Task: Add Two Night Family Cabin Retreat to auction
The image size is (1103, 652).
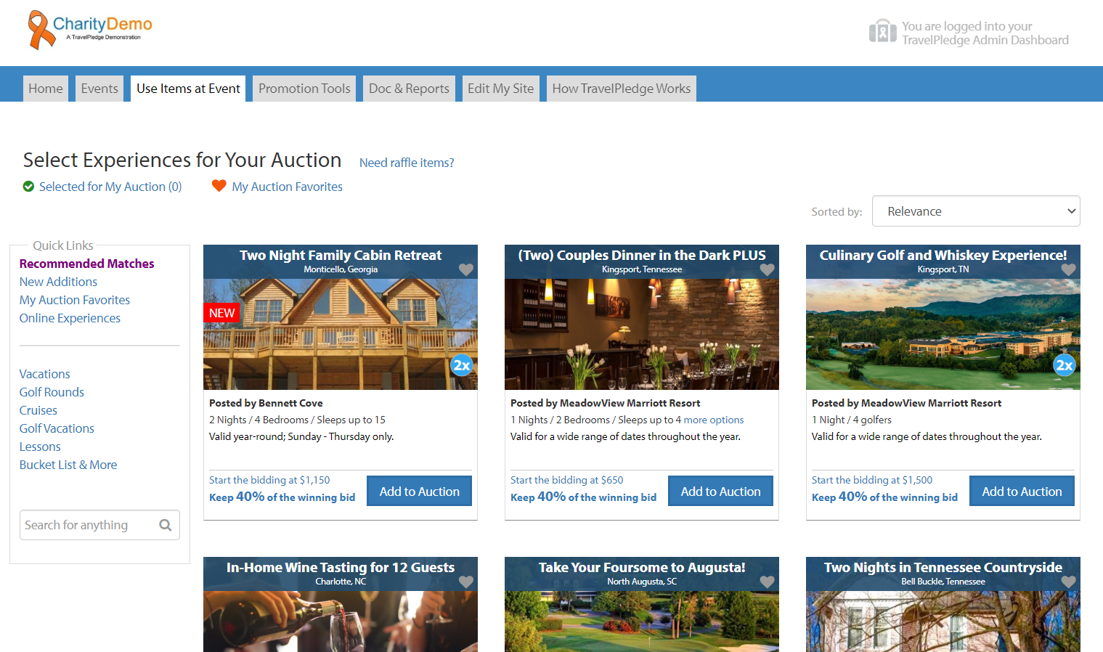Action: pyautogui.click(x=419, y=492)
